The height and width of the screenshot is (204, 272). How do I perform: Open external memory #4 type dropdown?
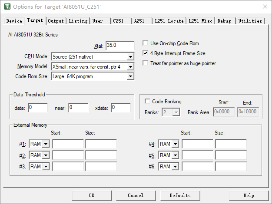176,144
